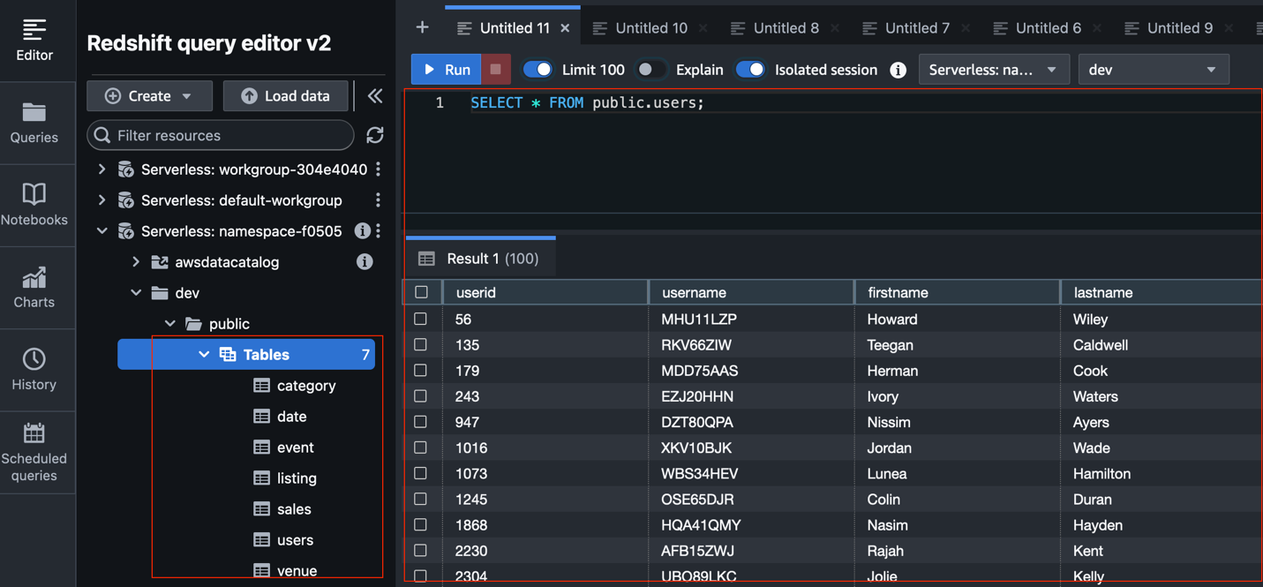Close the Untitled 6 tab
Image resolution: width=1263 pixels, height=587 pixels.
1096,28
